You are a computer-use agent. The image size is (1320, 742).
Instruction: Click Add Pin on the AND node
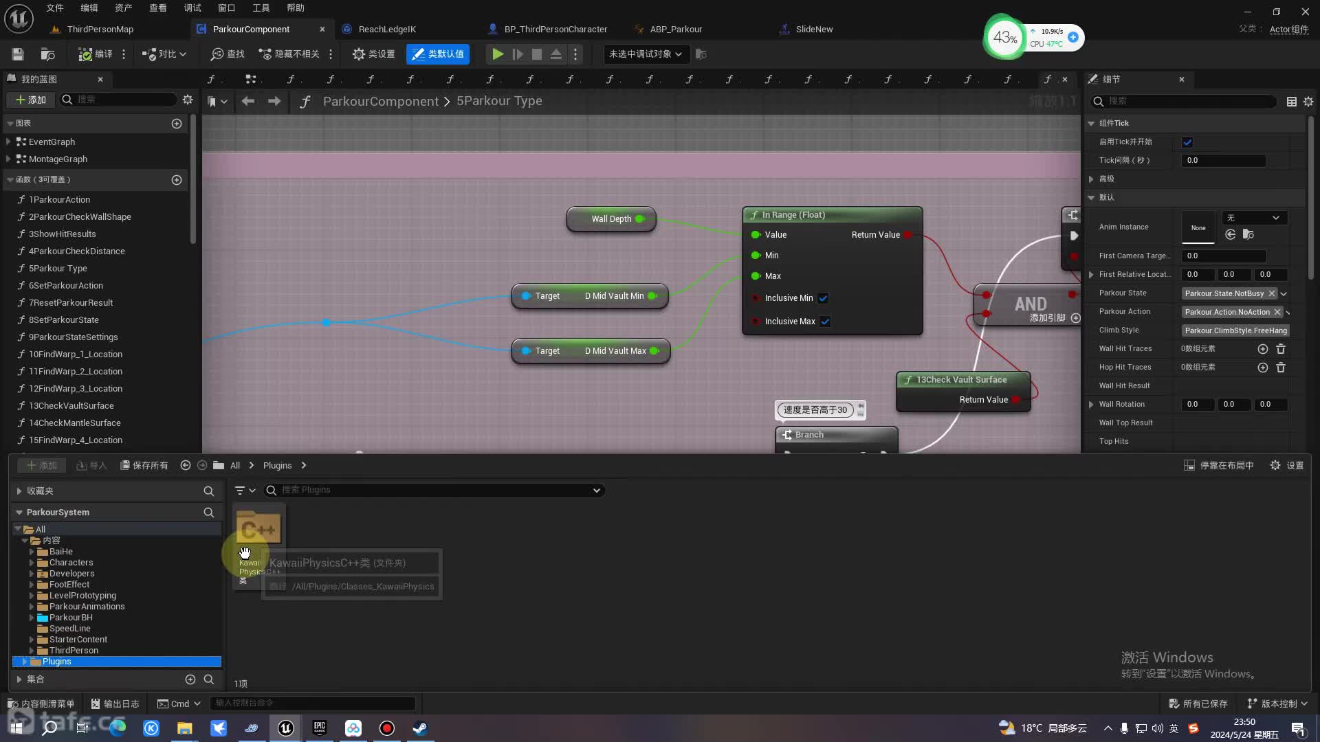coord(1055,317)
